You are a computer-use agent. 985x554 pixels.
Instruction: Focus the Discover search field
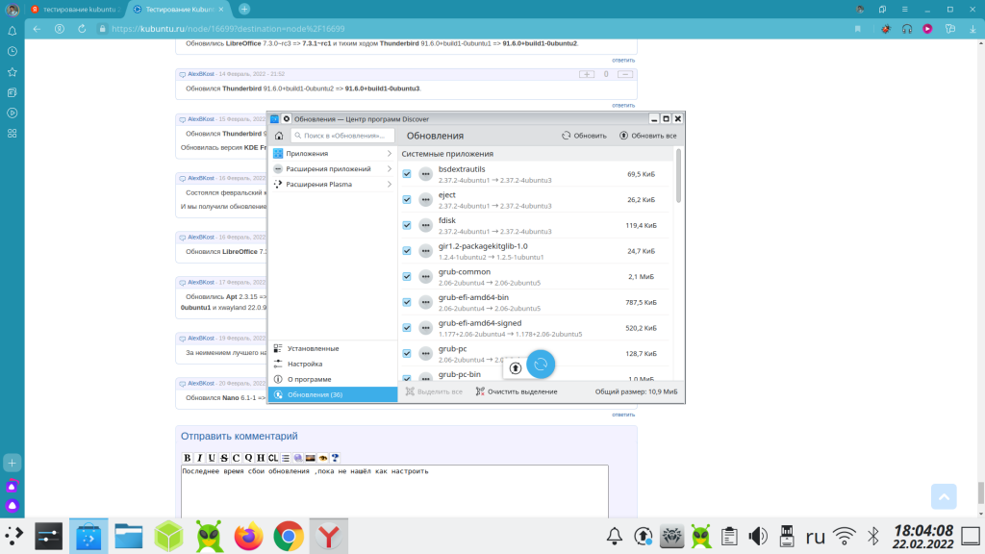[x=342, y=136]
